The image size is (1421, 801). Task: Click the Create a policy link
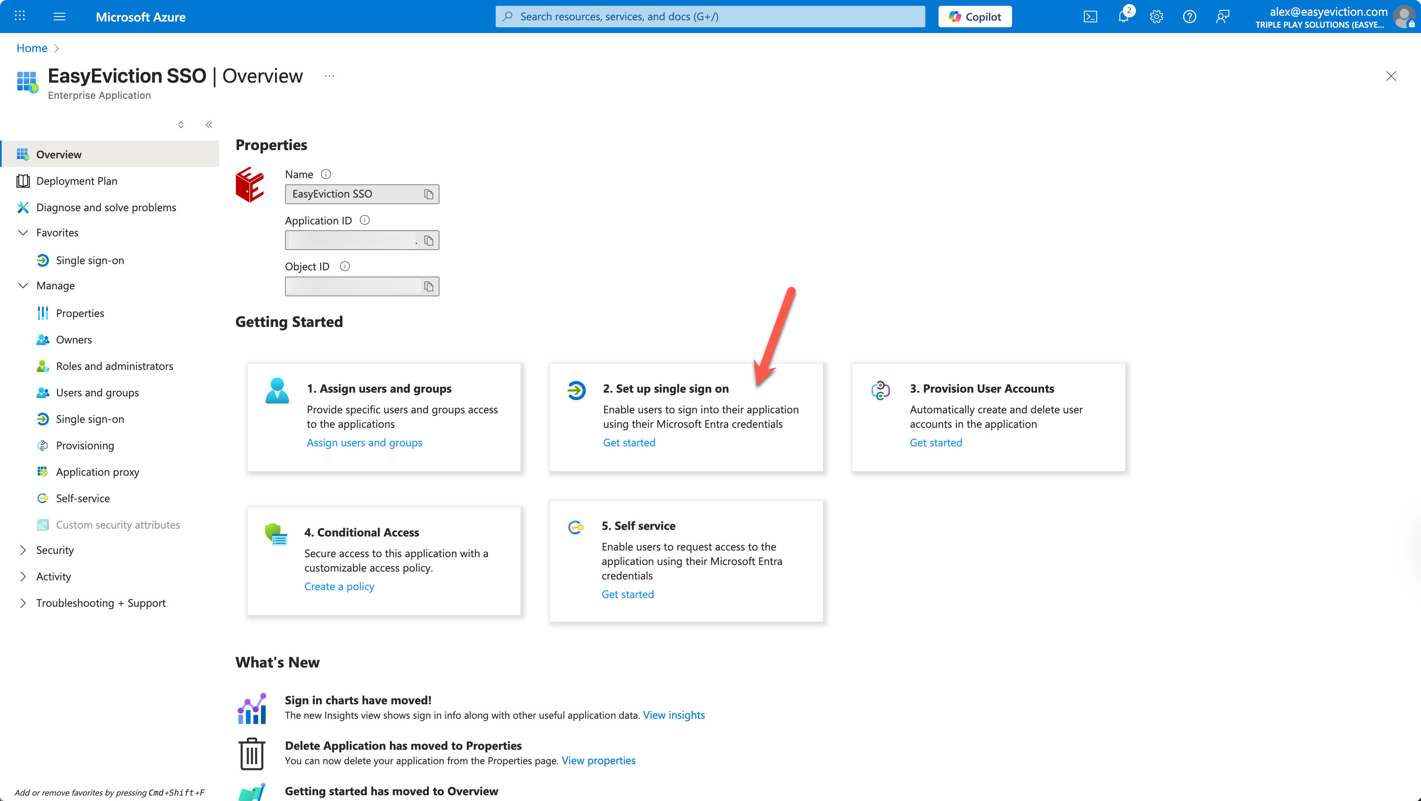click(x=339, y=586)
